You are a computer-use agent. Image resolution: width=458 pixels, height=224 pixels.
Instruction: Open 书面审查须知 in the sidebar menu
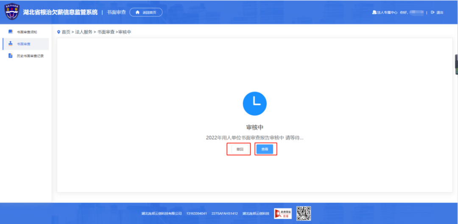(27, 32)
